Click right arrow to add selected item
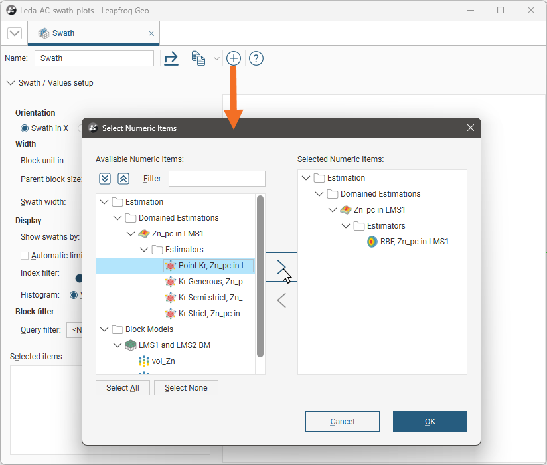 (281, 266)
